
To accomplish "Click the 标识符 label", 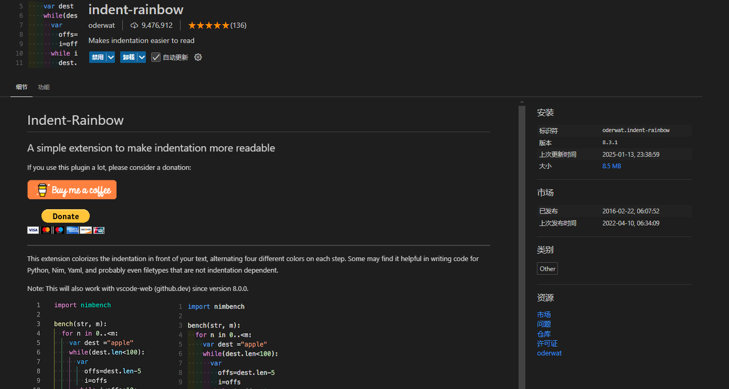I will pos(548,131).
